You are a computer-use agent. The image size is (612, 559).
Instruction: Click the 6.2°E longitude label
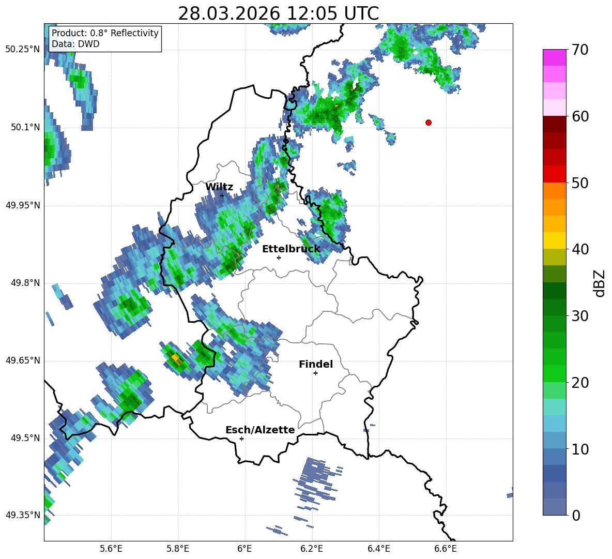(312, 549)
